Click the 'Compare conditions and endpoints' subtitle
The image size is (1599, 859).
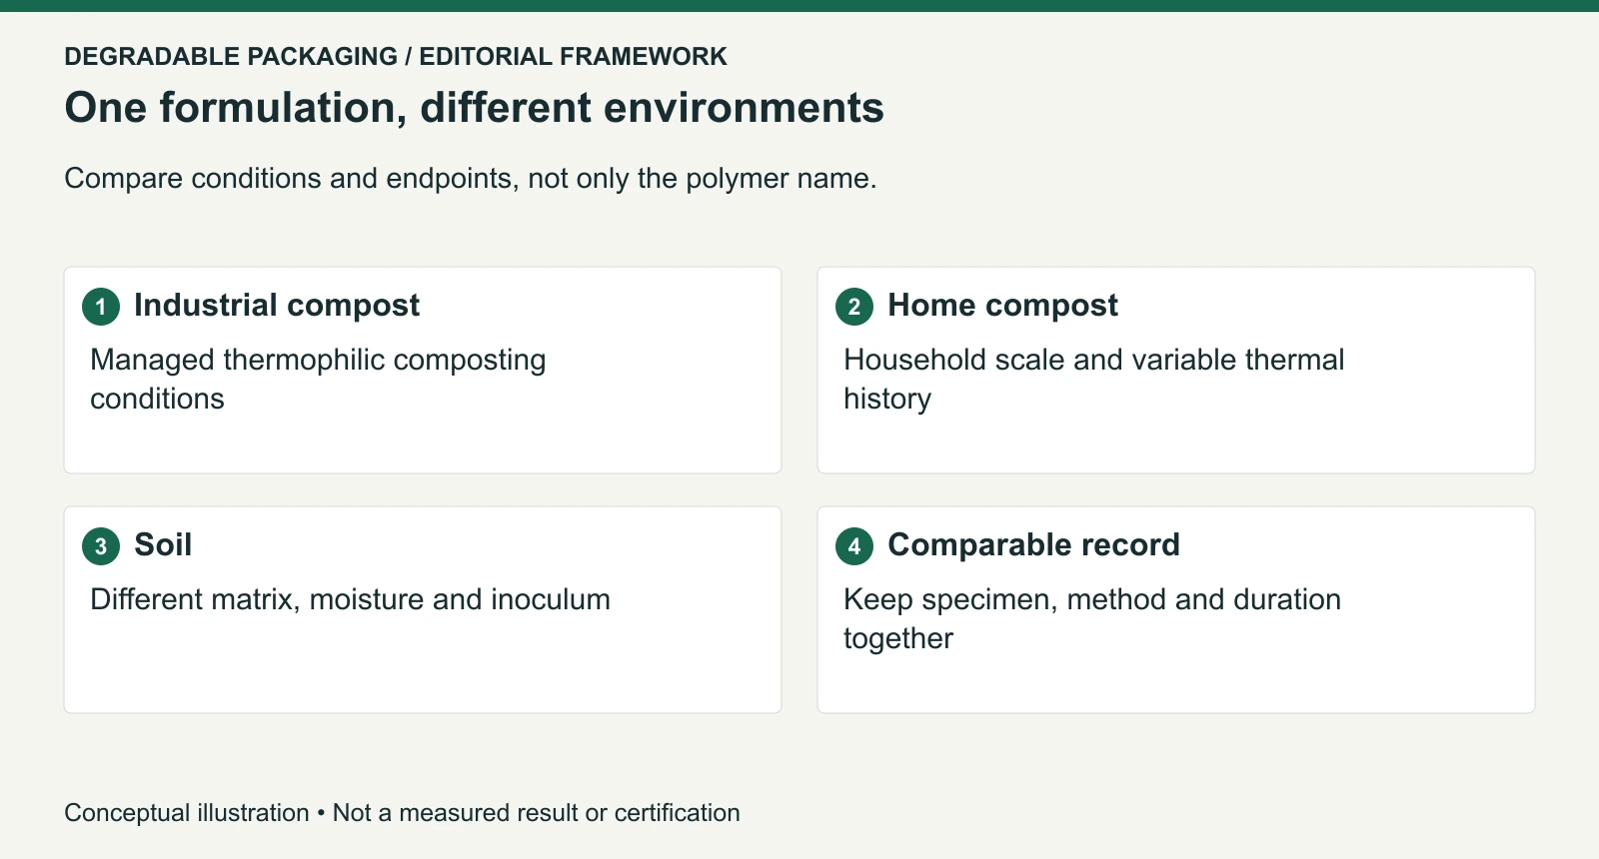470,179
